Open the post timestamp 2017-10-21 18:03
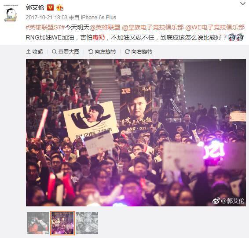The width and height of the screenshot is (249, 238). pyautogui.click(x=47, y=18)
